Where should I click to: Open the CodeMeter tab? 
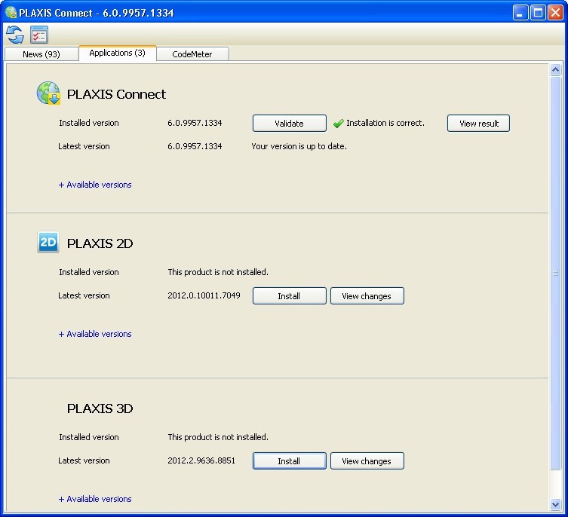pyautogui.click(x=192, y=54)
